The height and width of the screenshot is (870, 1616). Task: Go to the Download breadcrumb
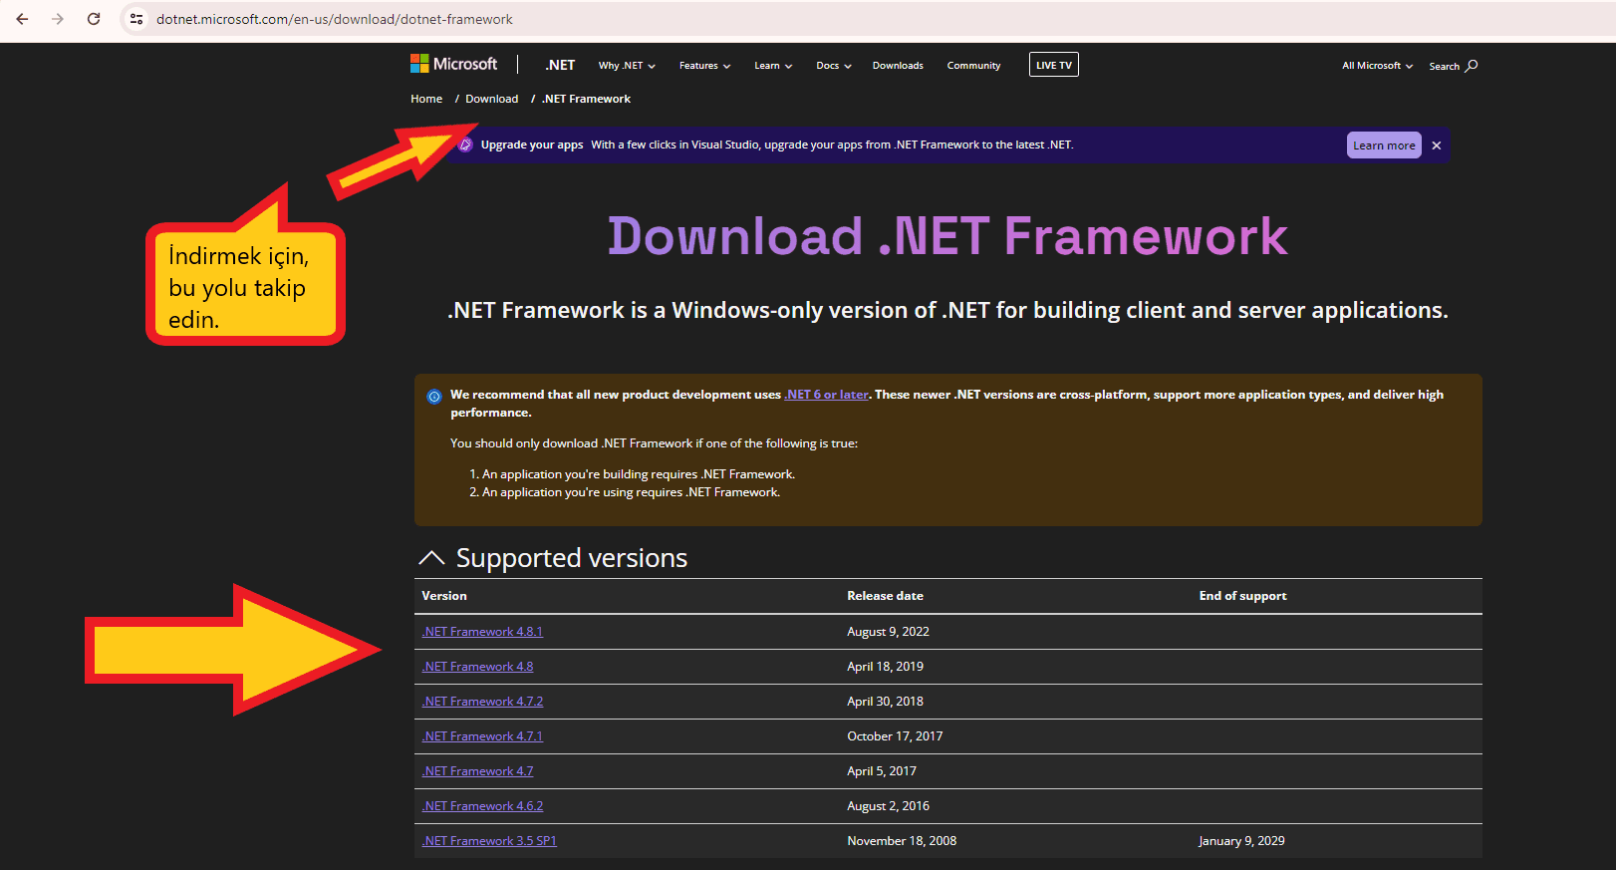491,99
